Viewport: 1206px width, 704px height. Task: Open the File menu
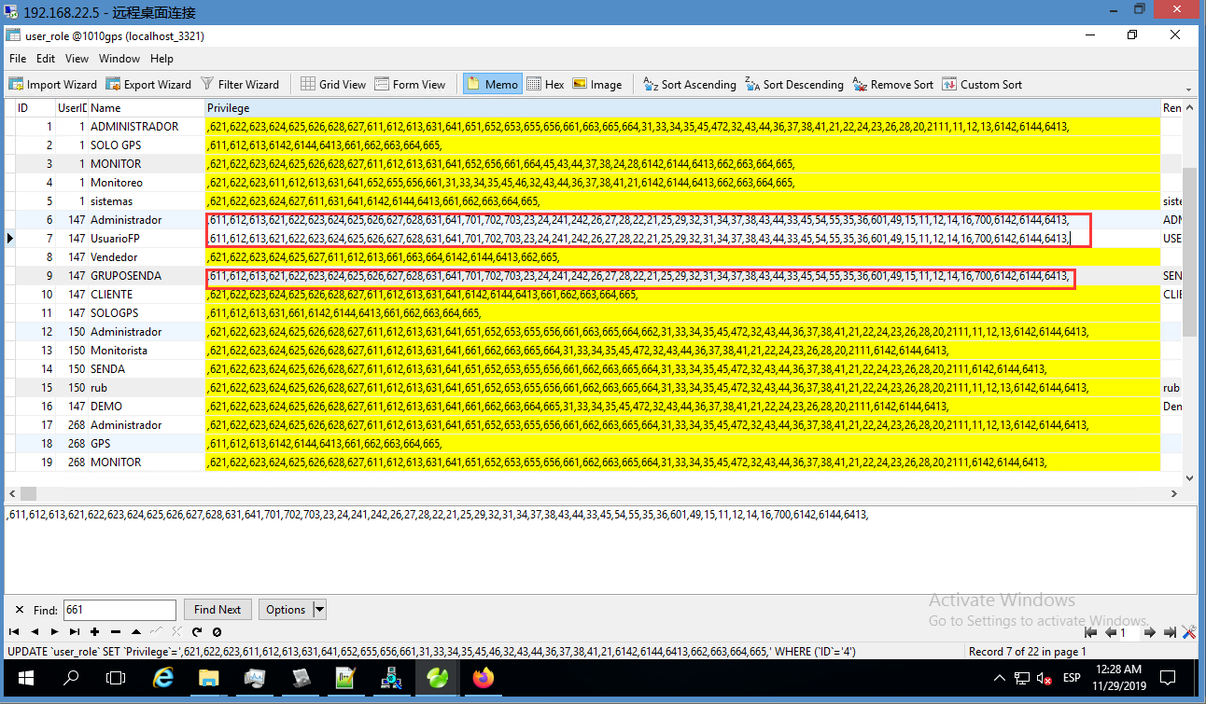[18, 58]
